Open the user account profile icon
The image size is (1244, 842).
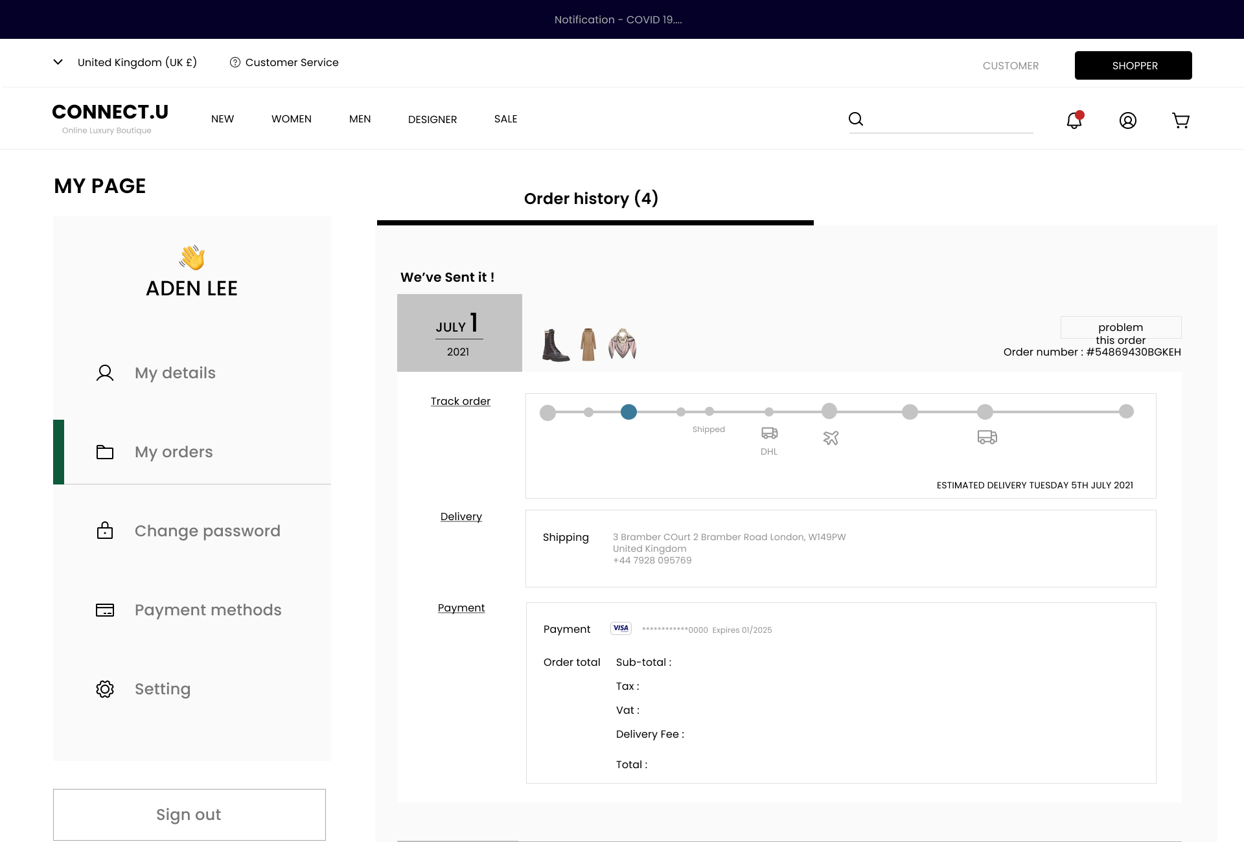pyautogui.click(x=1128, y=120)
